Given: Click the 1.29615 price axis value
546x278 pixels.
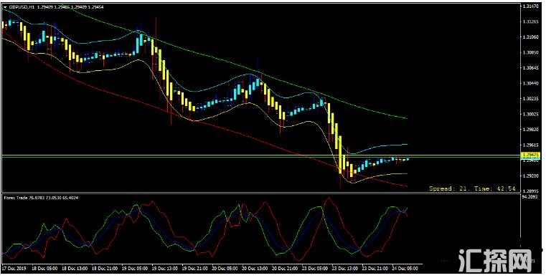Looking at the screenshot, I should coord(530,145).
